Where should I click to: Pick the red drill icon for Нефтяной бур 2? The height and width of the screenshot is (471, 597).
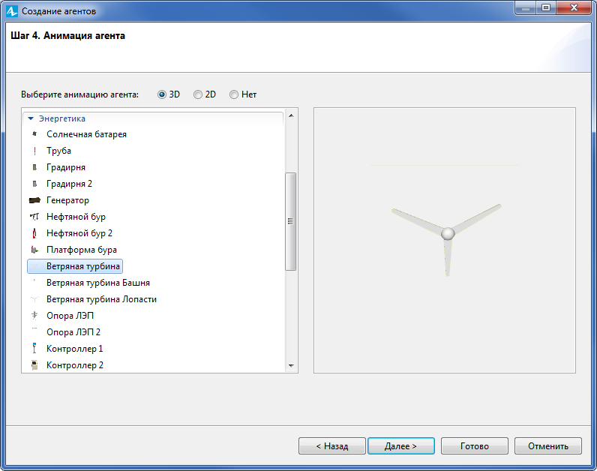[34, 233]
